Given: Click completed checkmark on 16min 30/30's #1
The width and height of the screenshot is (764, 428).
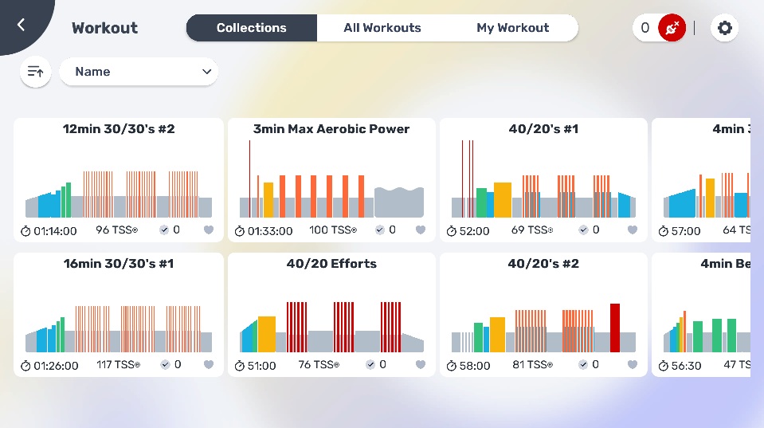Looking at the screenshot, I should point(165,364).
